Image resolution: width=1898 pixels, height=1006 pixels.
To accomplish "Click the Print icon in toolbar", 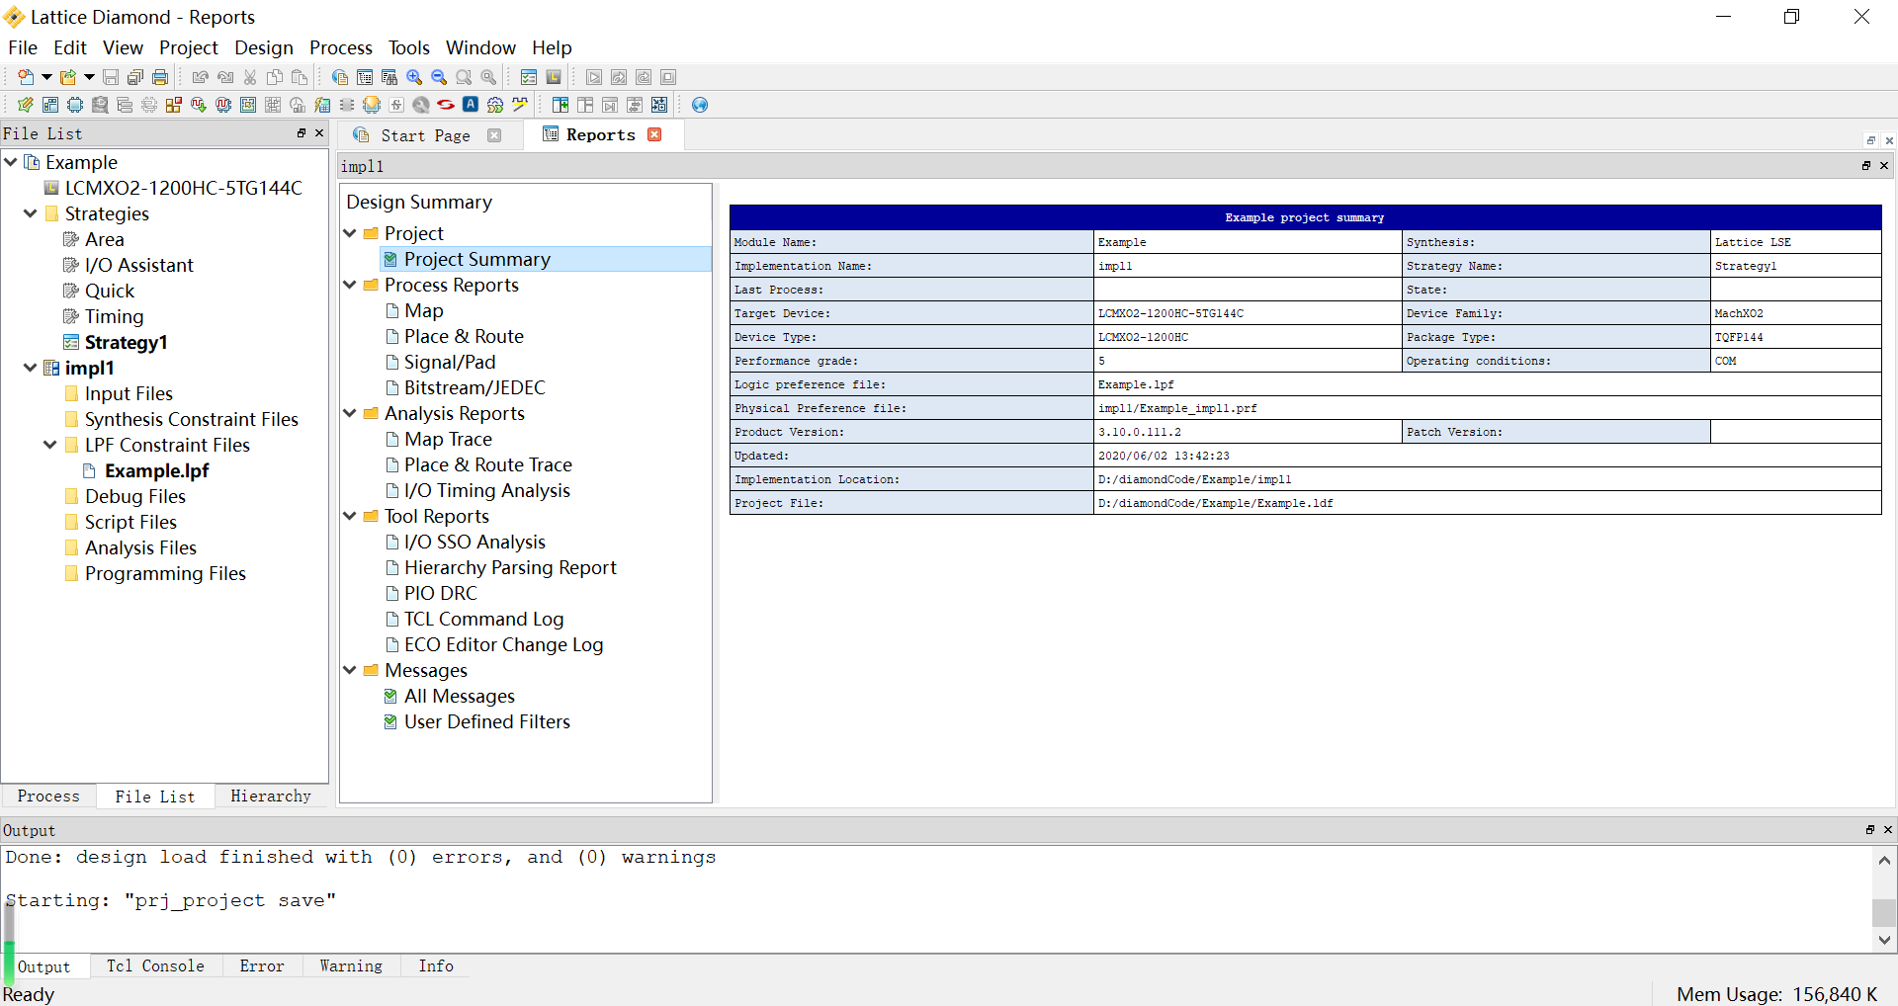I will [160, 77].
